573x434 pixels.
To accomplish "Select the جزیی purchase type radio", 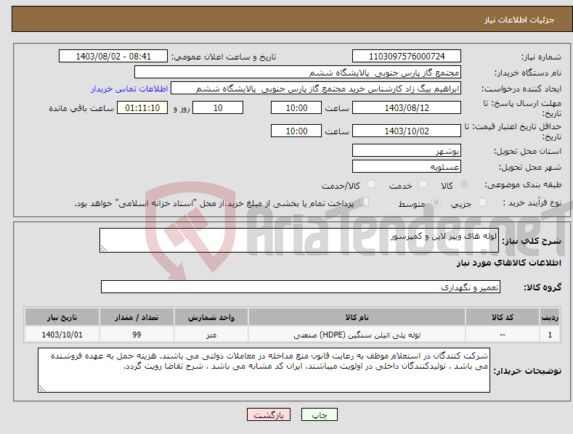I will point(482,202).
